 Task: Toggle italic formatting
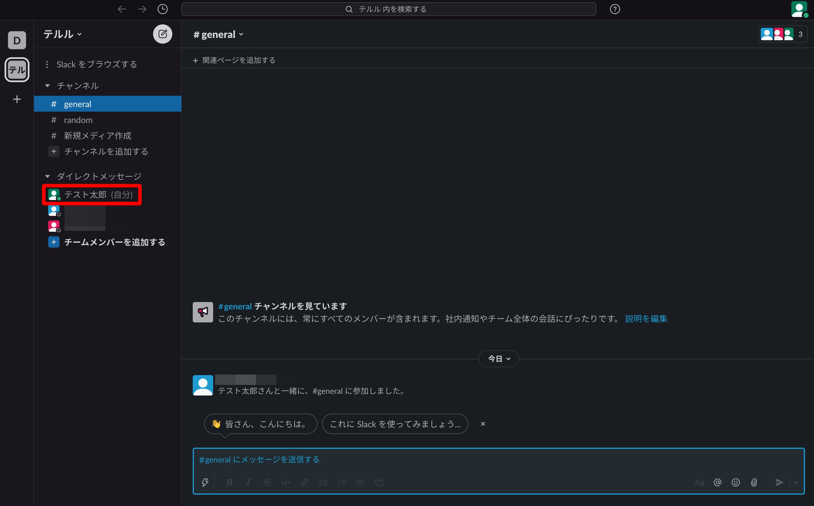click(x=248, y=482)
